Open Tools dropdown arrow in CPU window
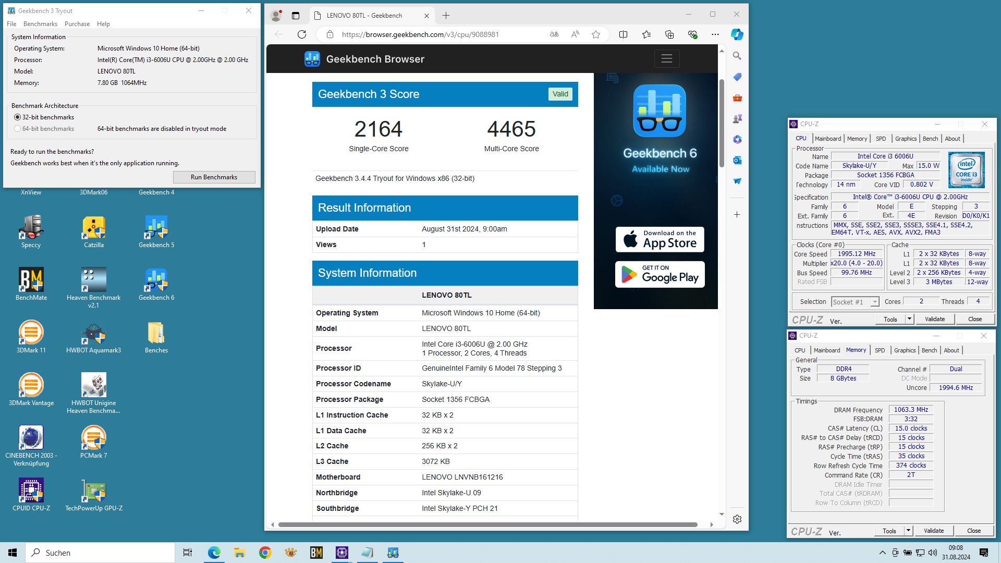The height and width of the screenshot is (563, 1001). click(x=909, y=319)
